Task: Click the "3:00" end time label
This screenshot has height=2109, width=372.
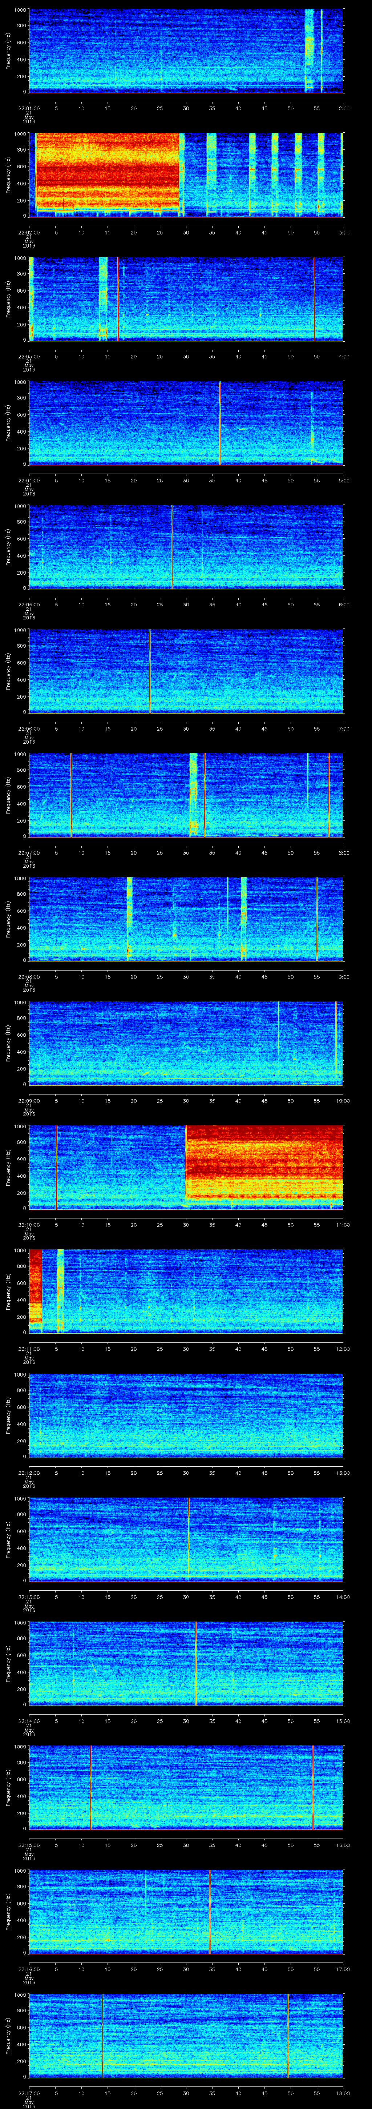Action: pyautogui.click(x=344, y=233)
